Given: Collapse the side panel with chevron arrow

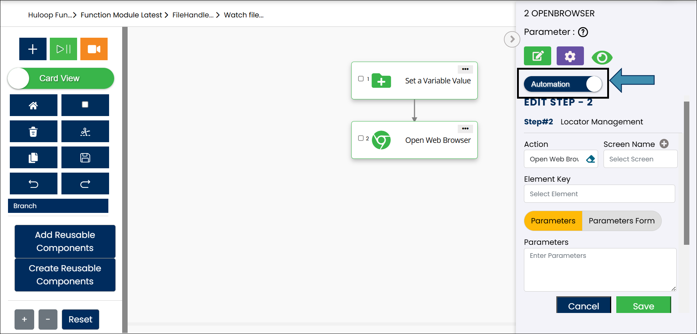Looking at the screenshot, I should (x=512, y=39).
